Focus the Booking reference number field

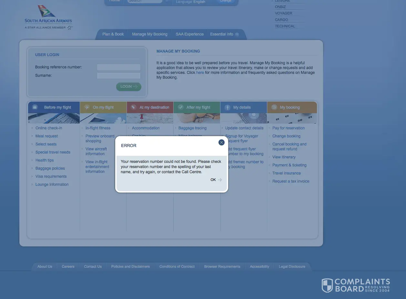pos(118,67)
